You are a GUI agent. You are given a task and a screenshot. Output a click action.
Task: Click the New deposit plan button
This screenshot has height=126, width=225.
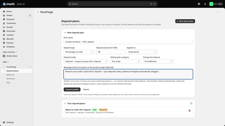185,21
